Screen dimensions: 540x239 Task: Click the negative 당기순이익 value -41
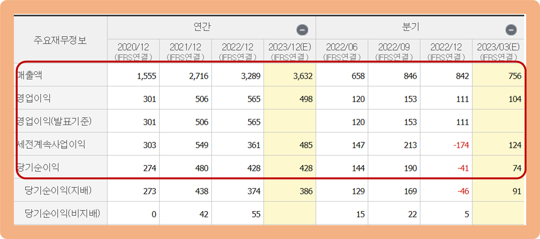pos(463,169)
